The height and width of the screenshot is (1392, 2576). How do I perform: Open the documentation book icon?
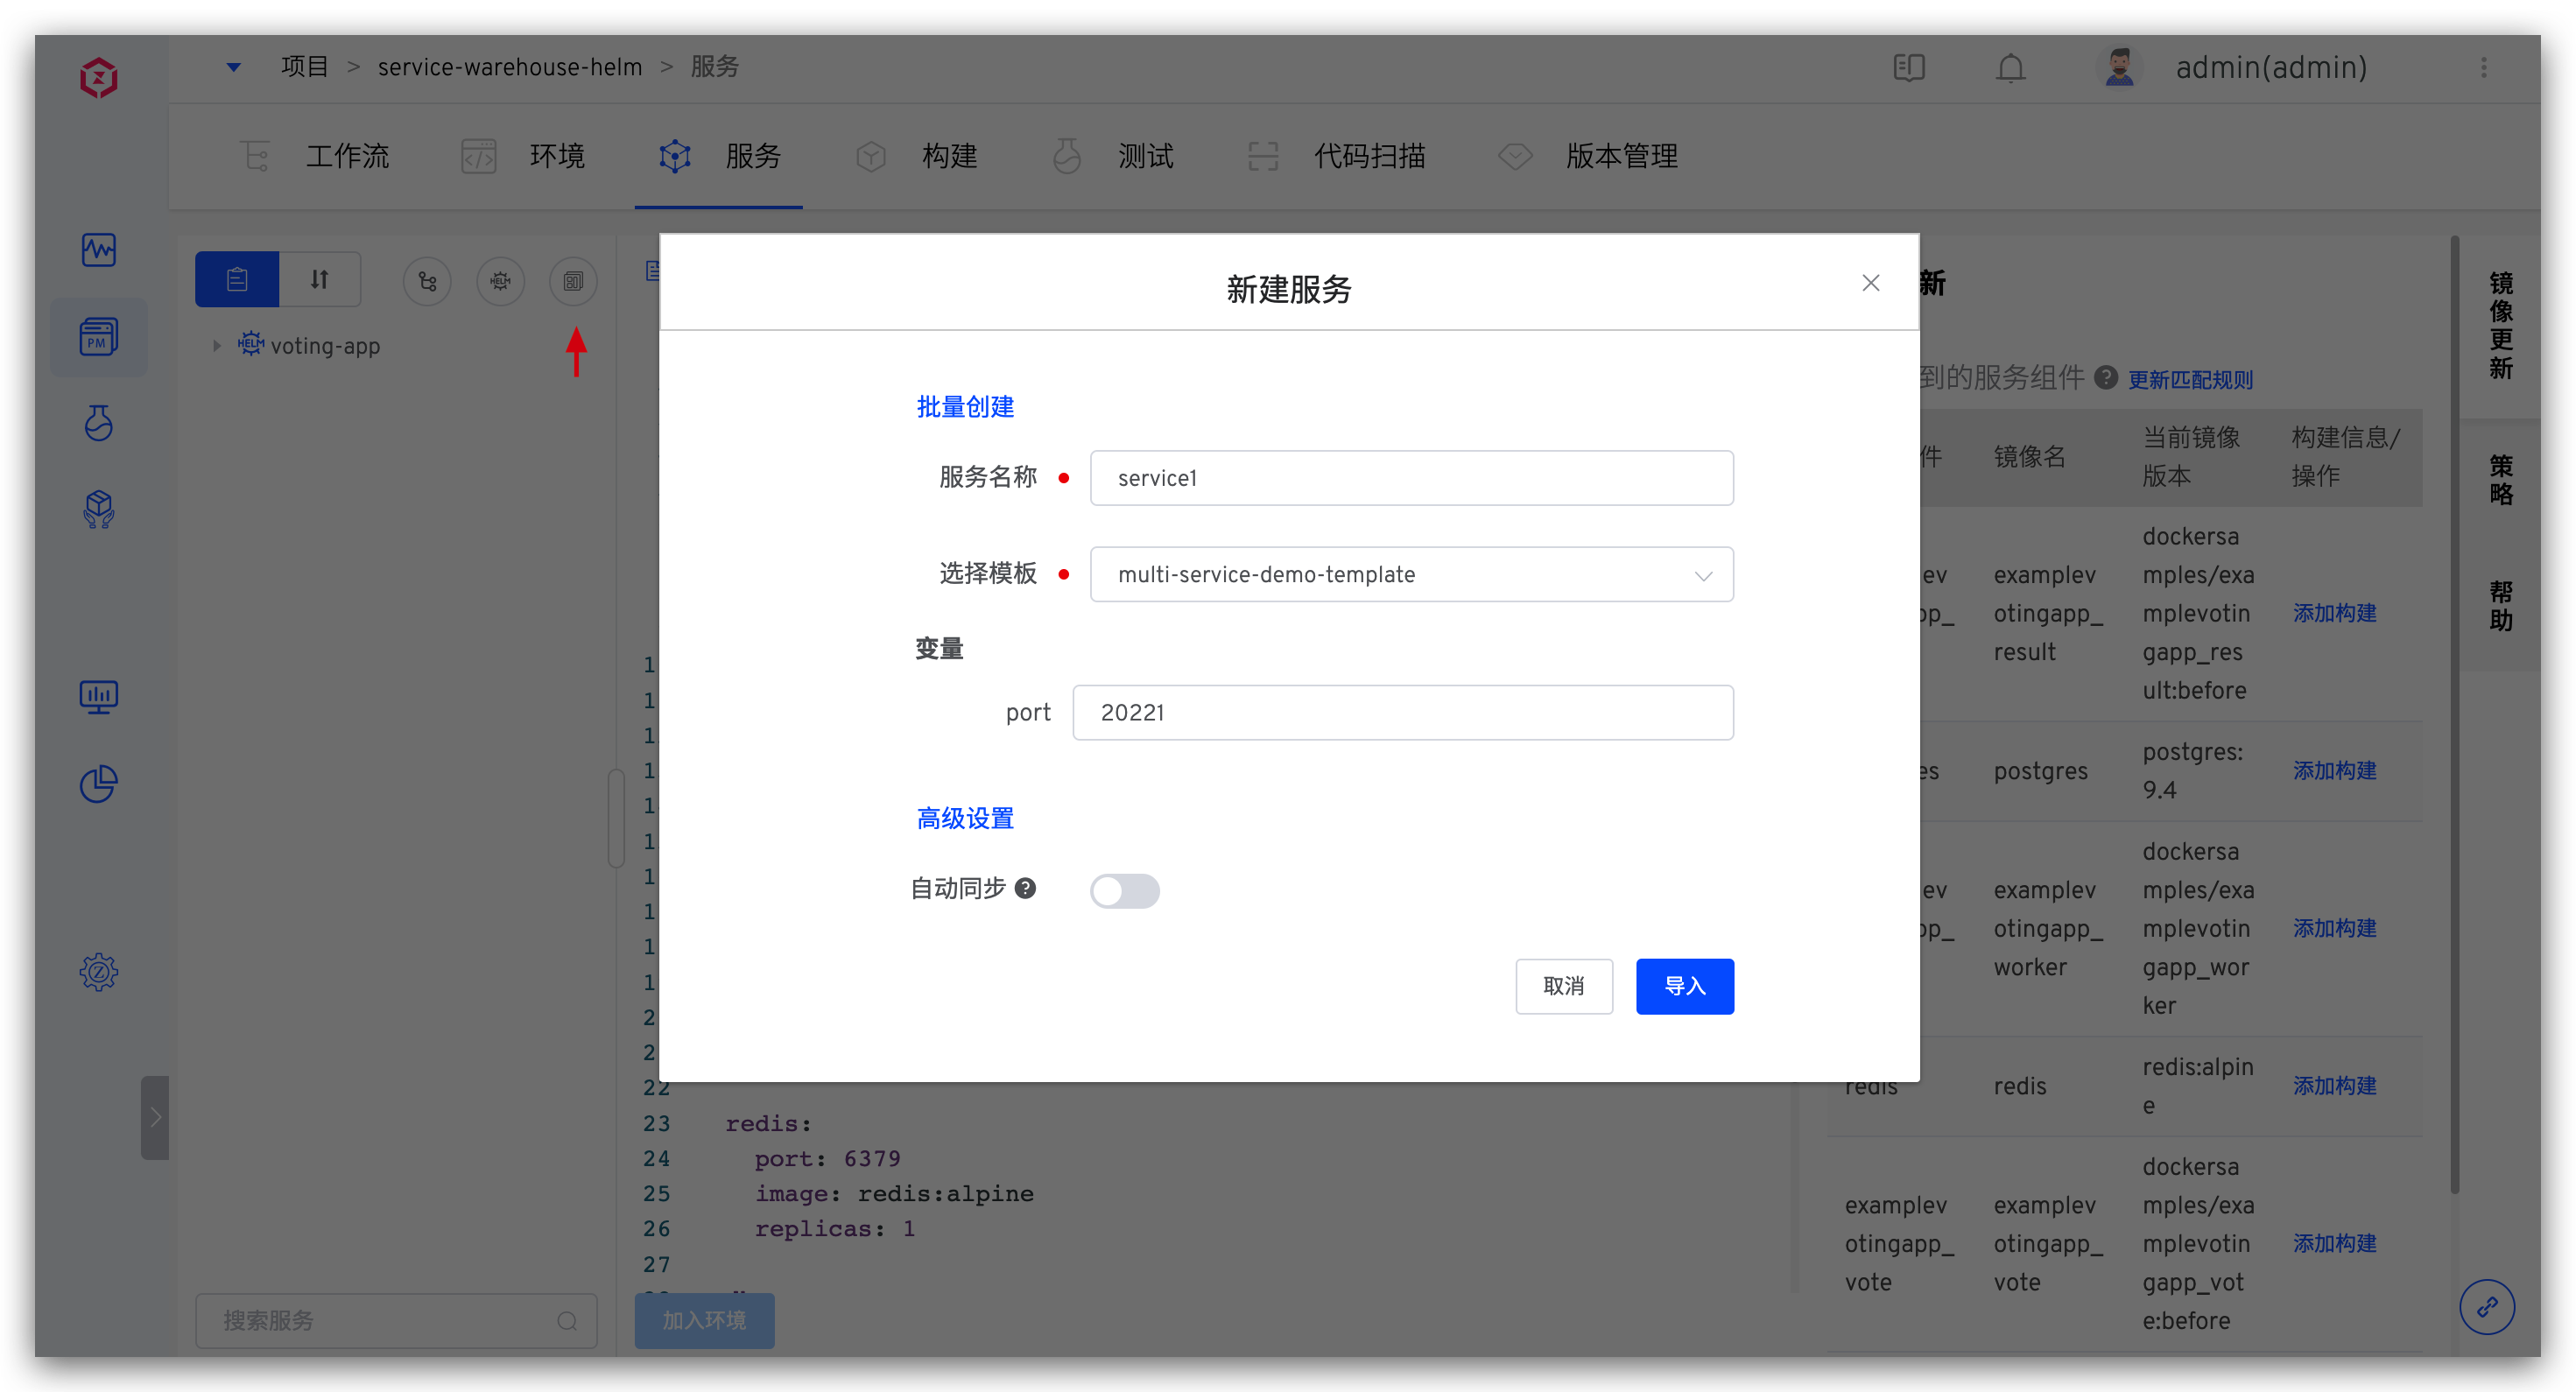1908,68
